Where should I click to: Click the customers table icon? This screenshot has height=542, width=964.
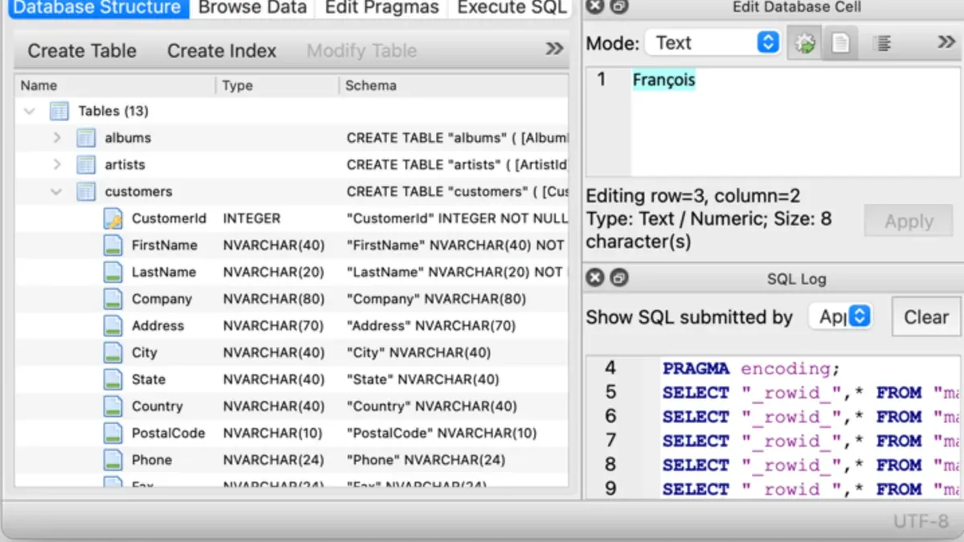(86, 192)
